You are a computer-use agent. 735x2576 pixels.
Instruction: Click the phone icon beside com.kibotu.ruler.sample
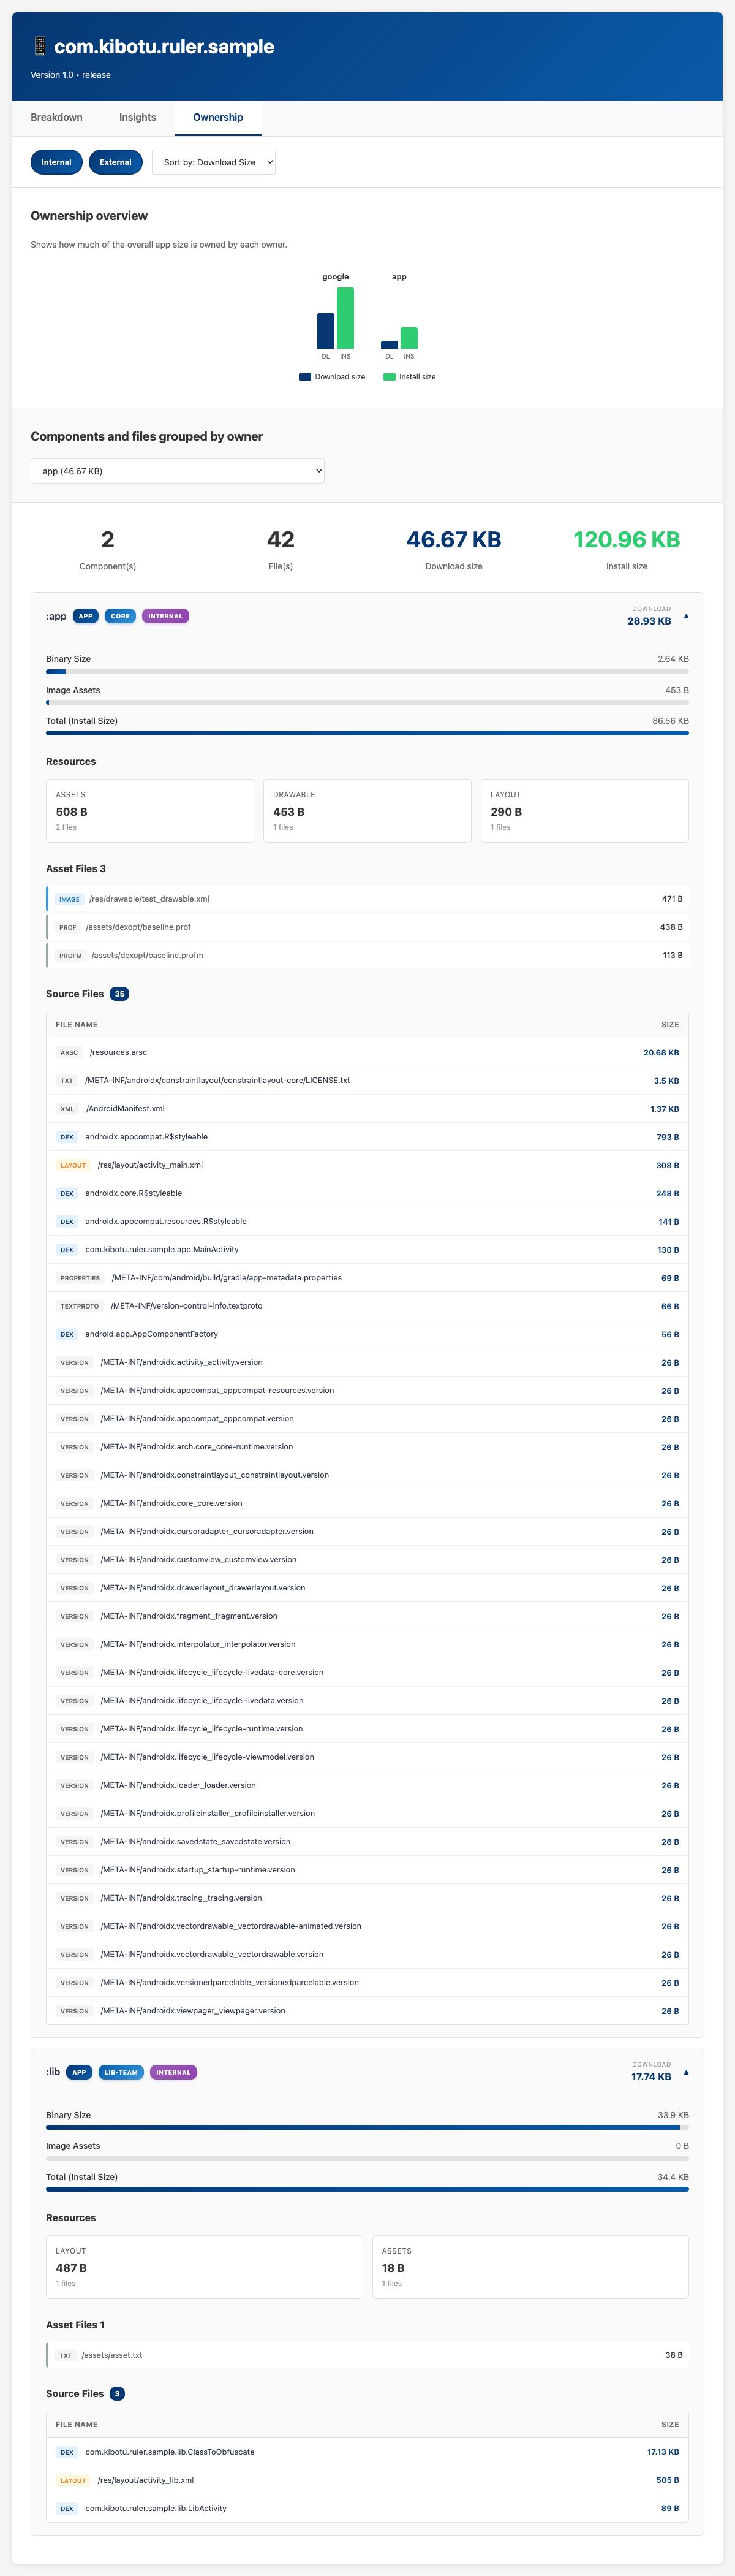click(39, 46)
